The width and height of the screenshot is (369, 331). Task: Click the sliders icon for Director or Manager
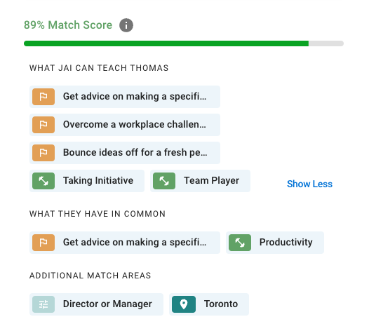click(x=43, y=304)
